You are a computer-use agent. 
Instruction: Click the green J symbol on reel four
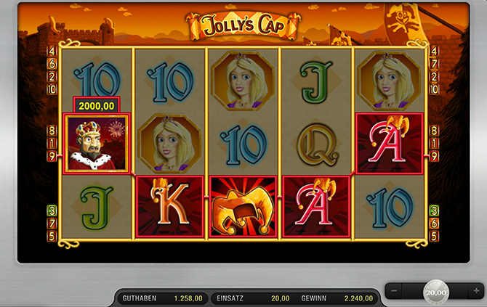click(316, 82)
